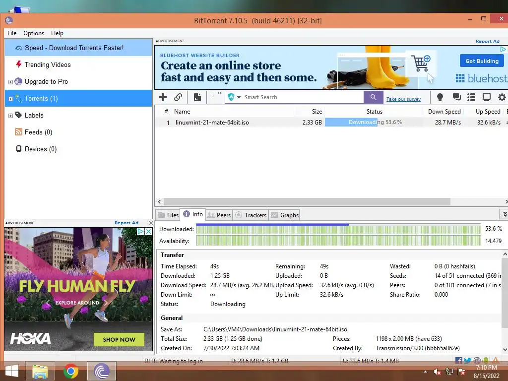Image resolution: width=508 pixels, height=381 pixels.
Task: Click the horizontal scrollbar under torrent list
Action: coord(307,201)
